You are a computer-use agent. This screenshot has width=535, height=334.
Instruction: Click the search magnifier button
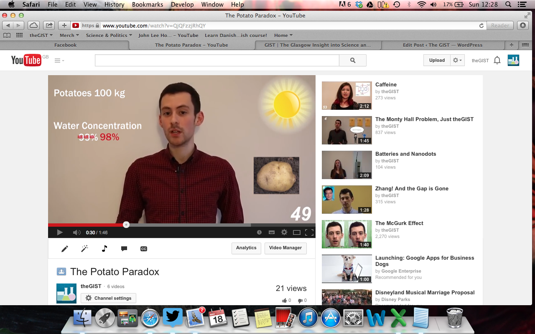(x=353, y=61)
